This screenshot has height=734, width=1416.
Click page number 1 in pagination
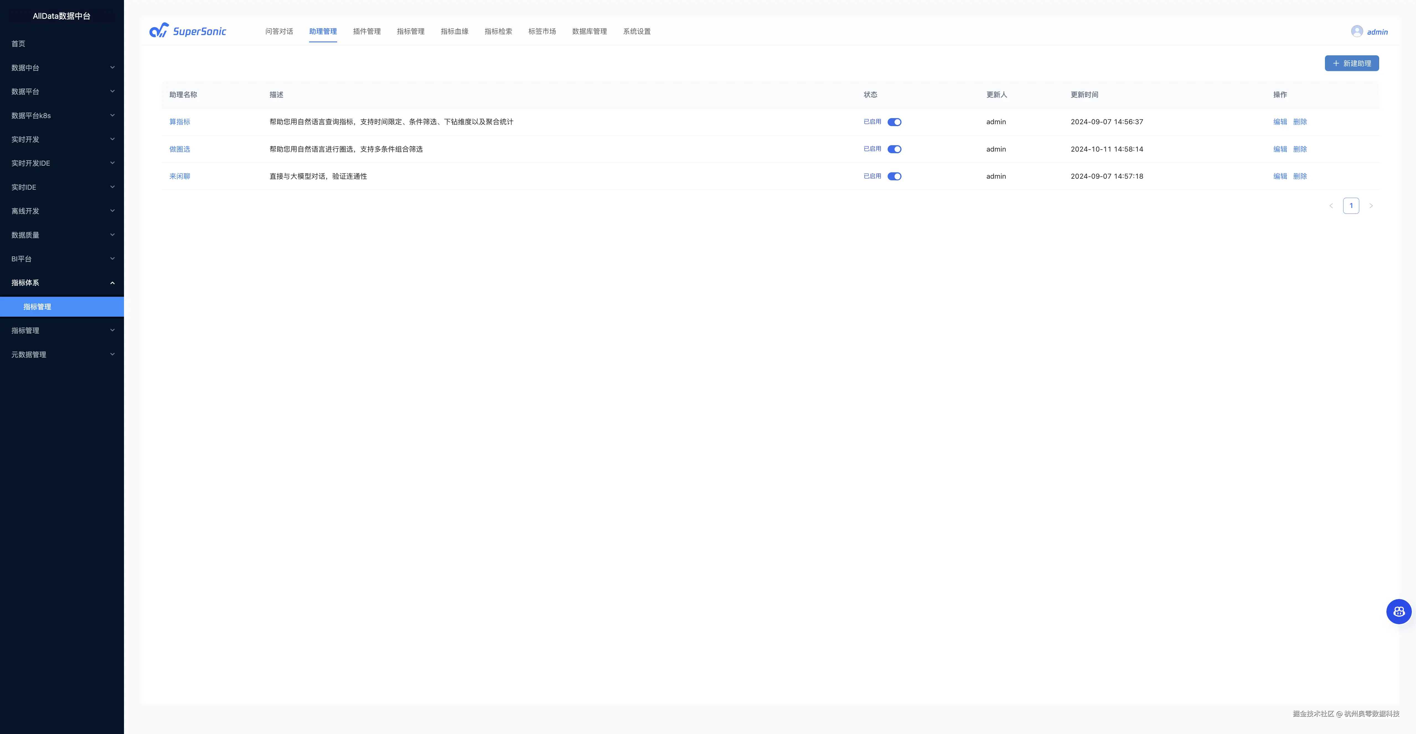[x=1351, y=206]
